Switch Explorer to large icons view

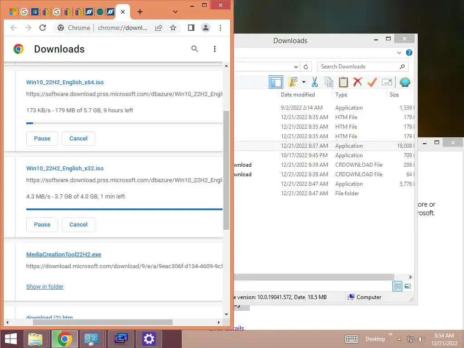[x=407, y=286]
